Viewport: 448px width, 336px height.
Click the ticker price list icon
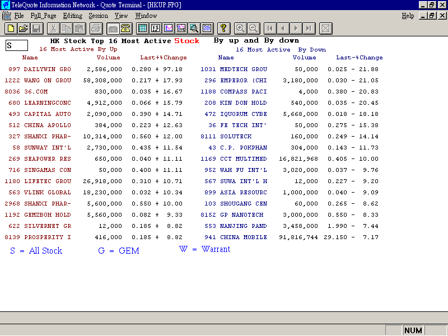click(155, 29)
